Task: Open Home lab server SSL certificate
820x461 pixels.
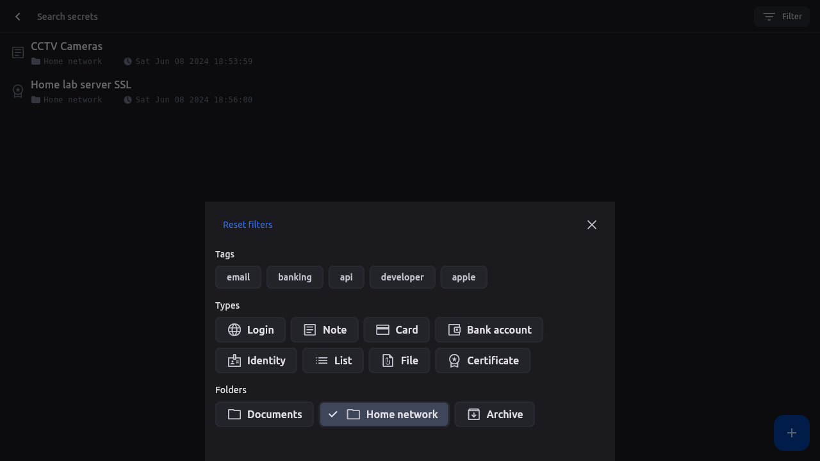Action: pyautogui.click(x=81, y=85)
